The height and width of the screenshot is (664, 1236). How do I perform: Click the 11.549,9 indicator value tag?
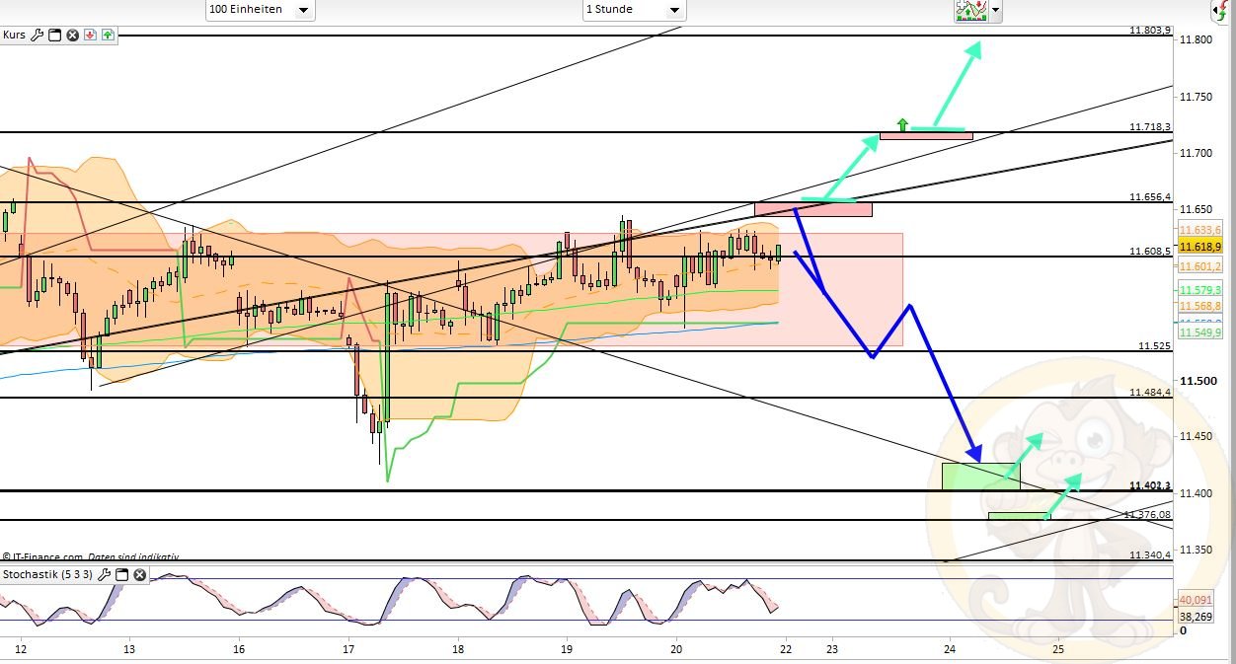pyautogui.click(x=1199, y=332)
